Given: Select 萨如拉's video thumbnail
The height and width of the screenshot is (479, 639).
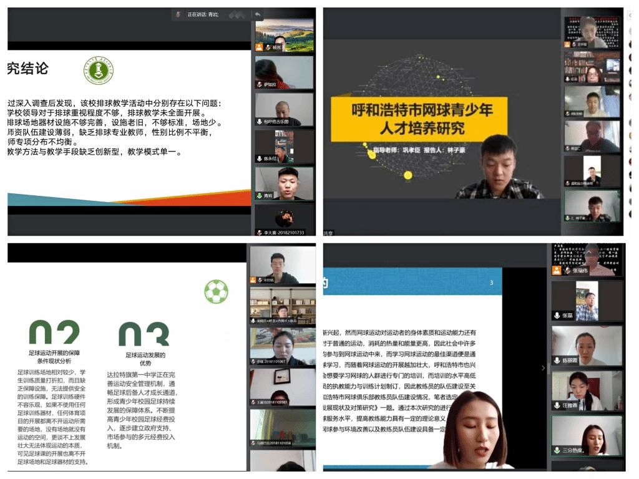Looking at the screenshot, I should [284, 72].
